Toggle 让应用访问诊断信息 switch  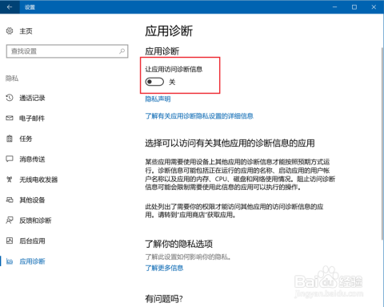point(154,82)
